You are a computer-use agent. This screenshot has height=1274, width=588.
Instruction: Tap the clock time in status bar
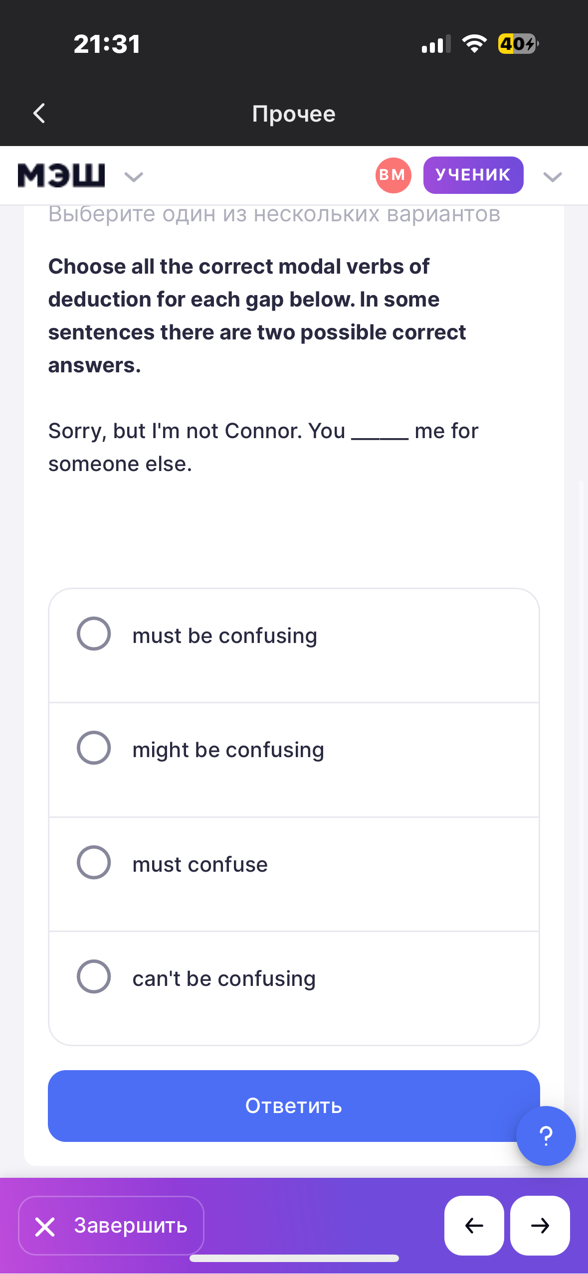(x=107, y=44)
